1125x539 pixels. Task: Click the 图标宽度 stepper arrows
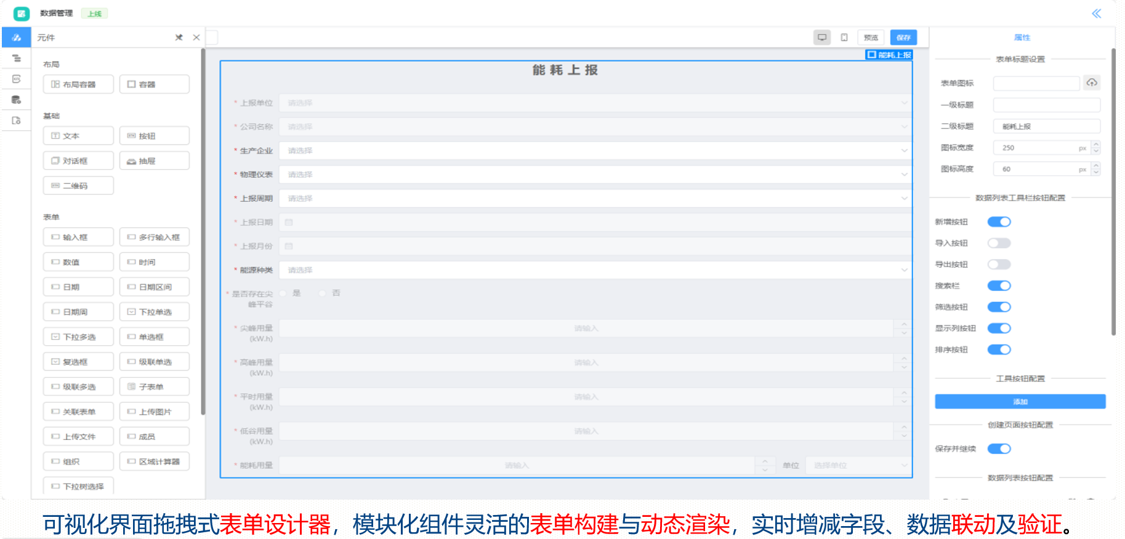click(1095, 148)
